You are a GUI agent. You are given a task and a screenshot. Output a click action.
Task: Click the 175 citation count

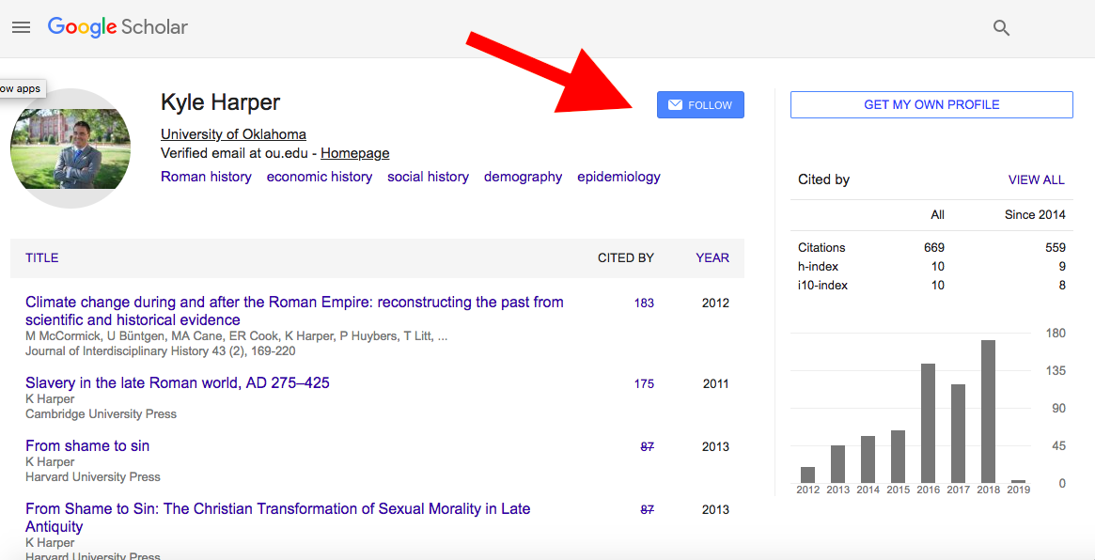pyautogui.click(x=644, y=383)
